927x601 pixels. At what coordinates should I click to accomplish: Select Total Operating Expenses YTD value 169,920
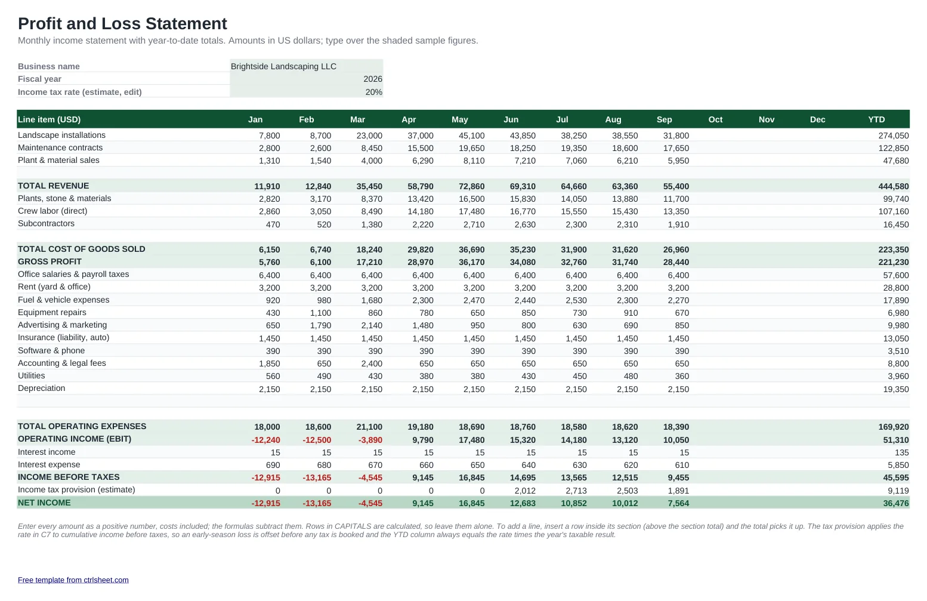click(x=894, y=427)
